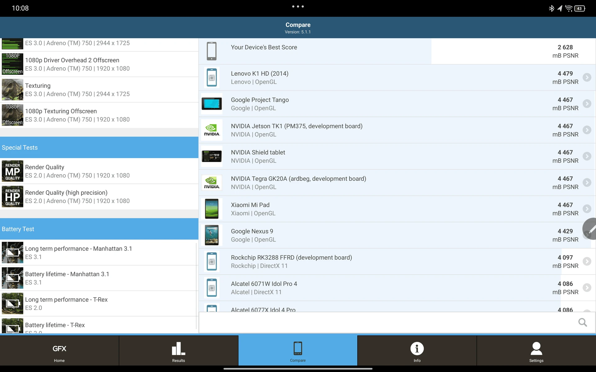The height and width of the screenshot is (372, 596).
Task: Tap the search magnifier icon
Action: click(x=583, y=322)
